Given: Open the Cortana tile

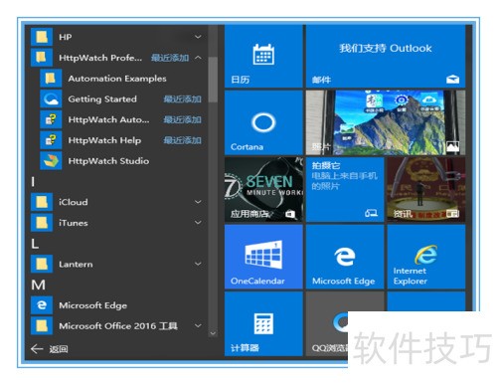Looking at the screenshot, I should [x=263, y=122].
